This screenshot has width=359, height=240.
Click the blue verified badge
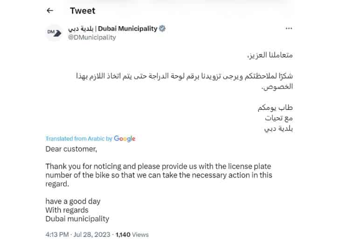coord(163,28)
